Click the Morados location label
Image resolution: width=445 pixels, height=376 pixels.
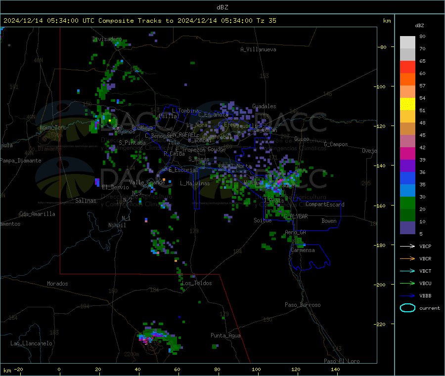[57, 284]
